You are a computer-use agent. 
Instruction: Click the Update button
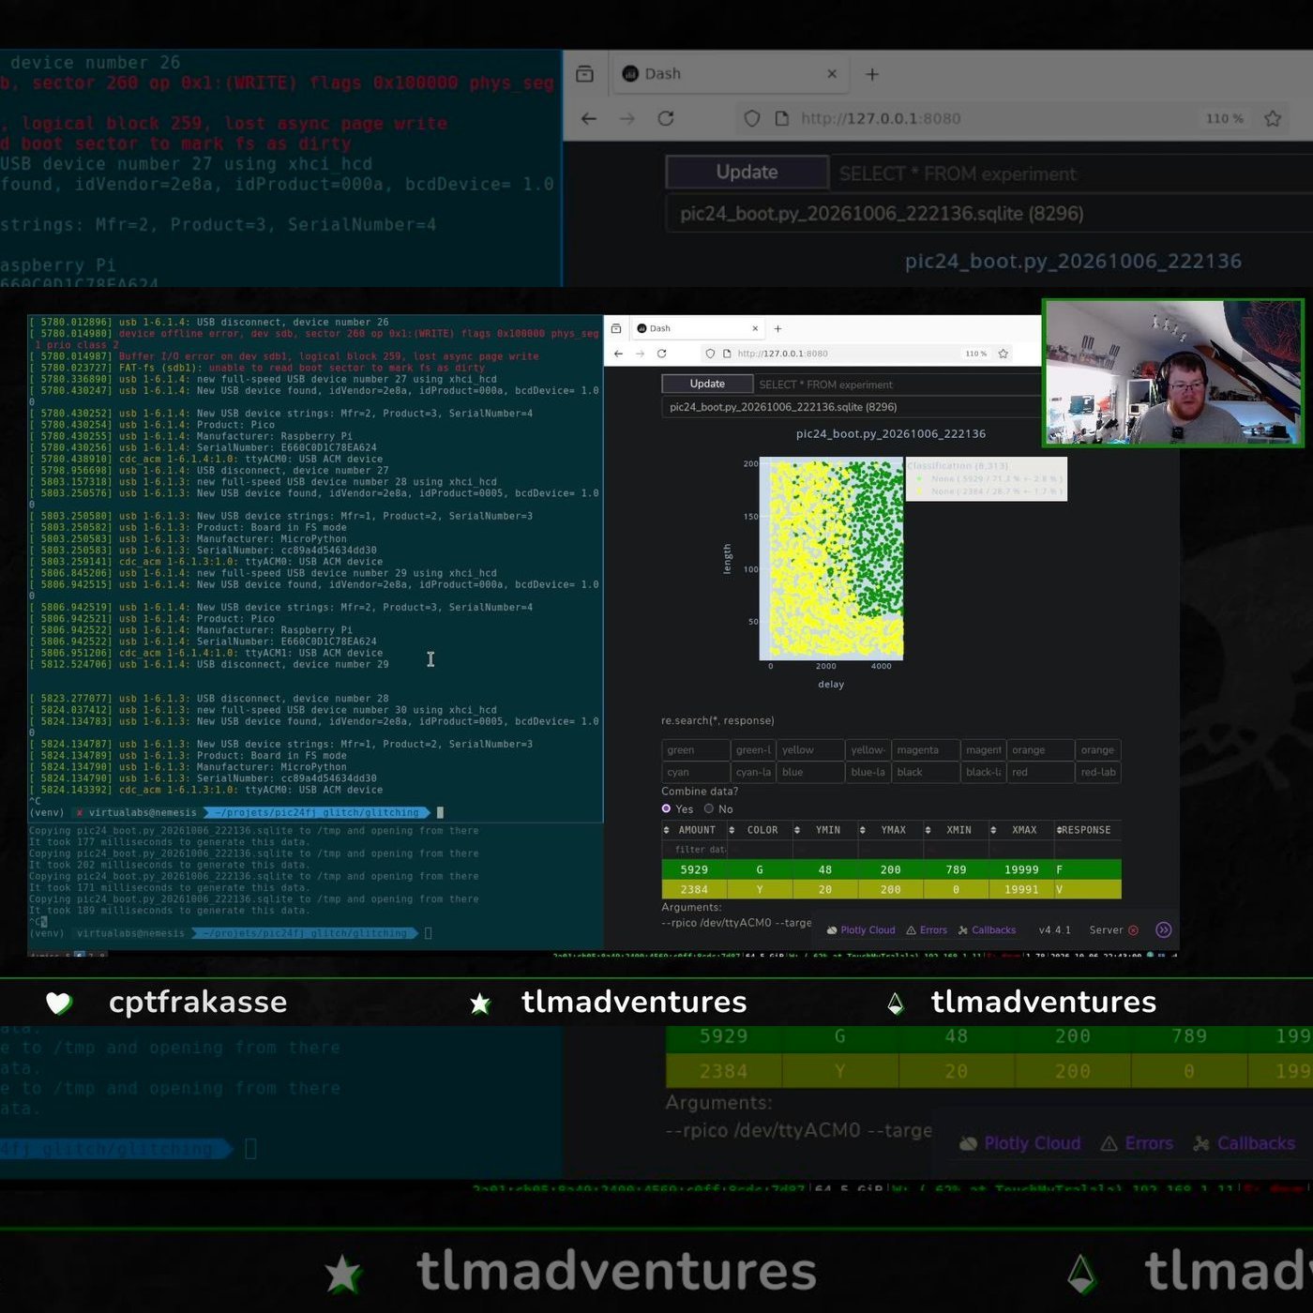(707, 384)
